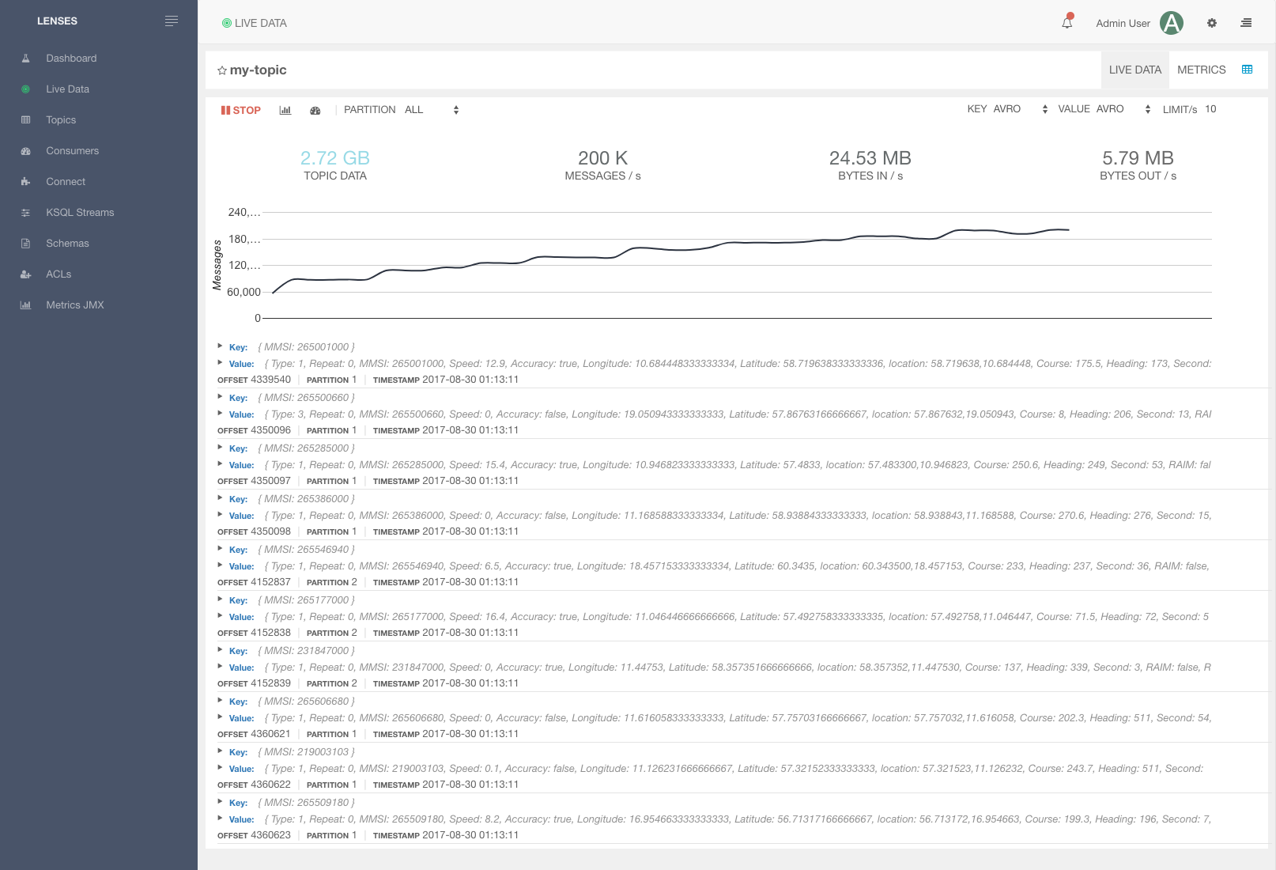Viewport: 1276px width, 870px height.
Task: Click the 200 K messages per second stat
Action: pyautogui.click(x=602, y=158)
